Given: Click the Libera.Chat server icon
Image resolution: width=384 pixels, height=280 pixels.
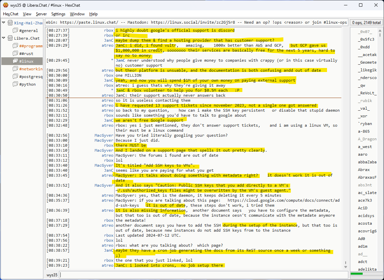Looking at the screenshot, I should 10,38.
